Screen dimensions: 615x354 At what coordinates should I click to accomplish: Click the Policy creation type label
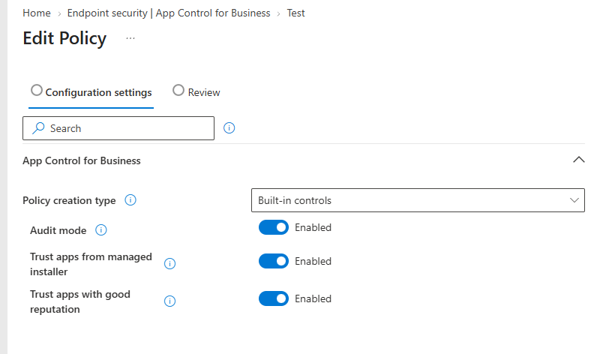tap(69, 200)
